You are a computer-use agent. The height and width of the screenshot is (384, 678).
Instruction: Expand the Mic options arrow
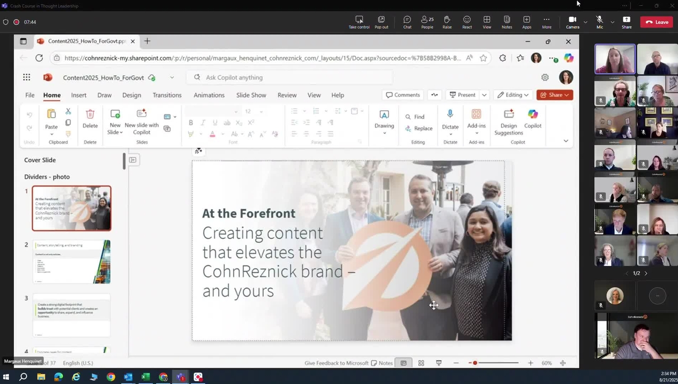(612, 22)
